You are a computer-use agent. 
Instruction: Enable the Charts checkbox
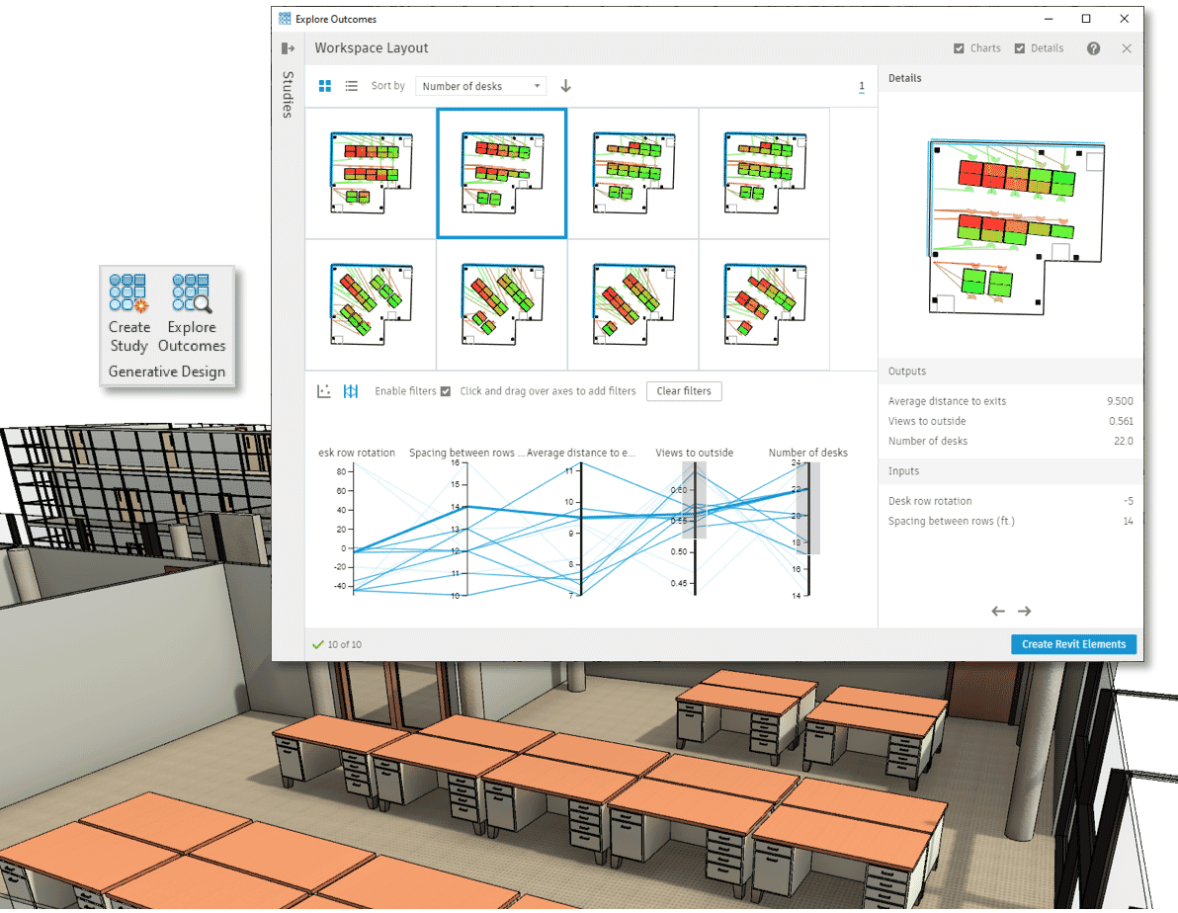(958, 47)
